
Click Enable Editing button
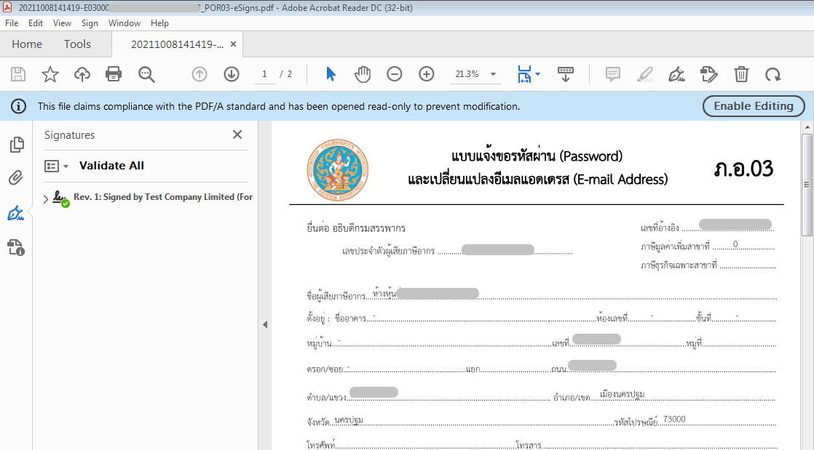click(x=754, y=105)
